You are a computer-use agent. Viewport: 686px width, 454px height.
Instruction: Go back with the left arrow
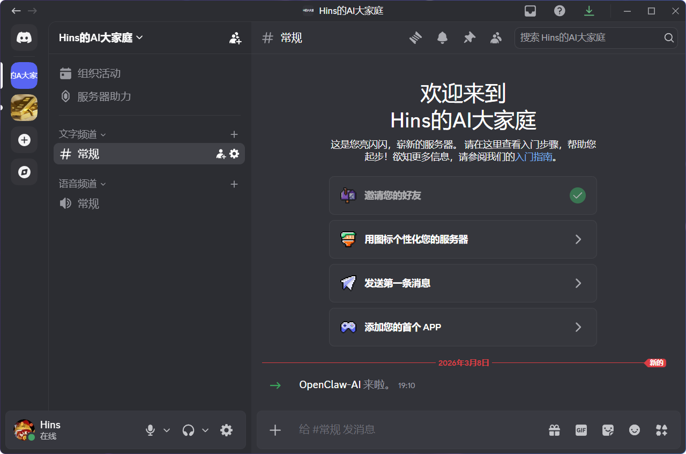coord(17,11)
